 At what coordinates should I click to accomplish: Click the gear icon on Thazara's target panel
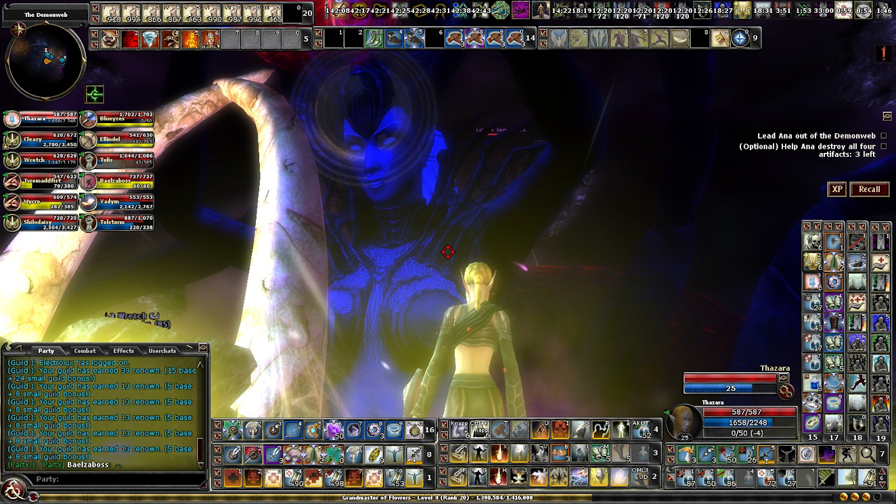click(786, 390)
